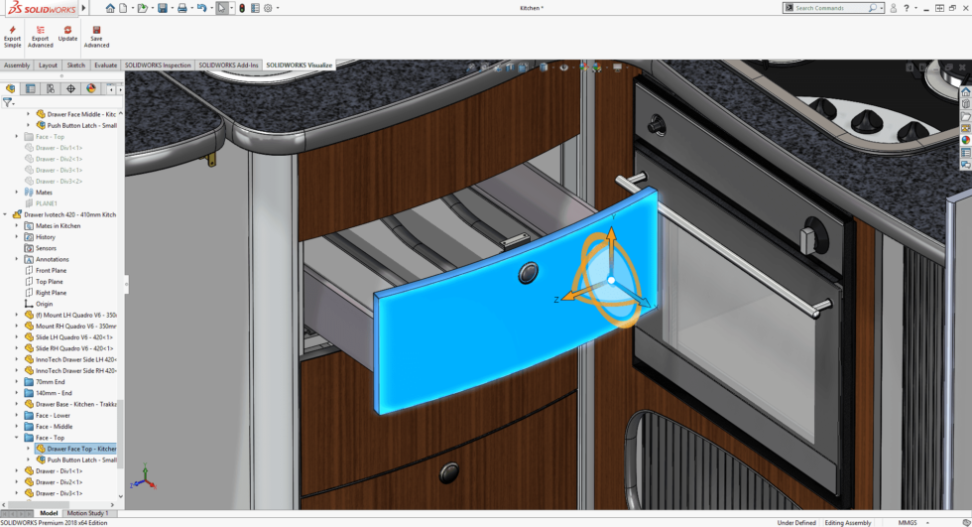Viewport: 972px width, 527px height.
Task: Expand the Face - Lower folder
Action: [17, 416]
